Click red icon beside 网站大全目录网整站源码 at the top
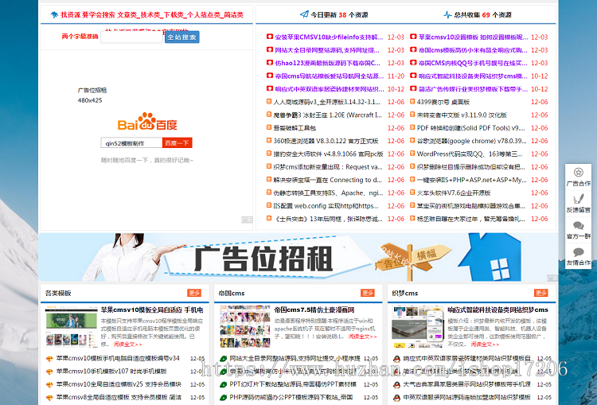This screenshot has width=597, height=405. [270, 49]
